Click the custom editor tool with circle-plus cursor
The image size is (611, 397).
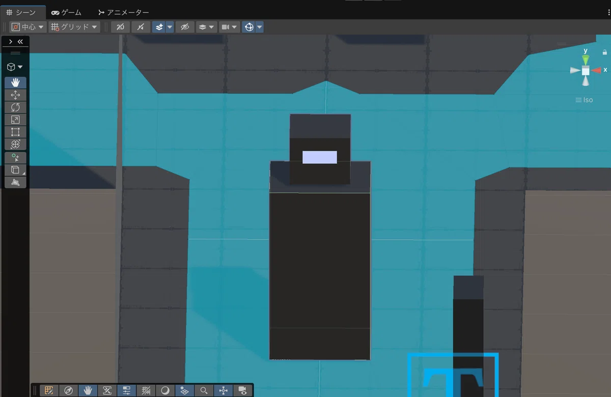pos(15,158)
